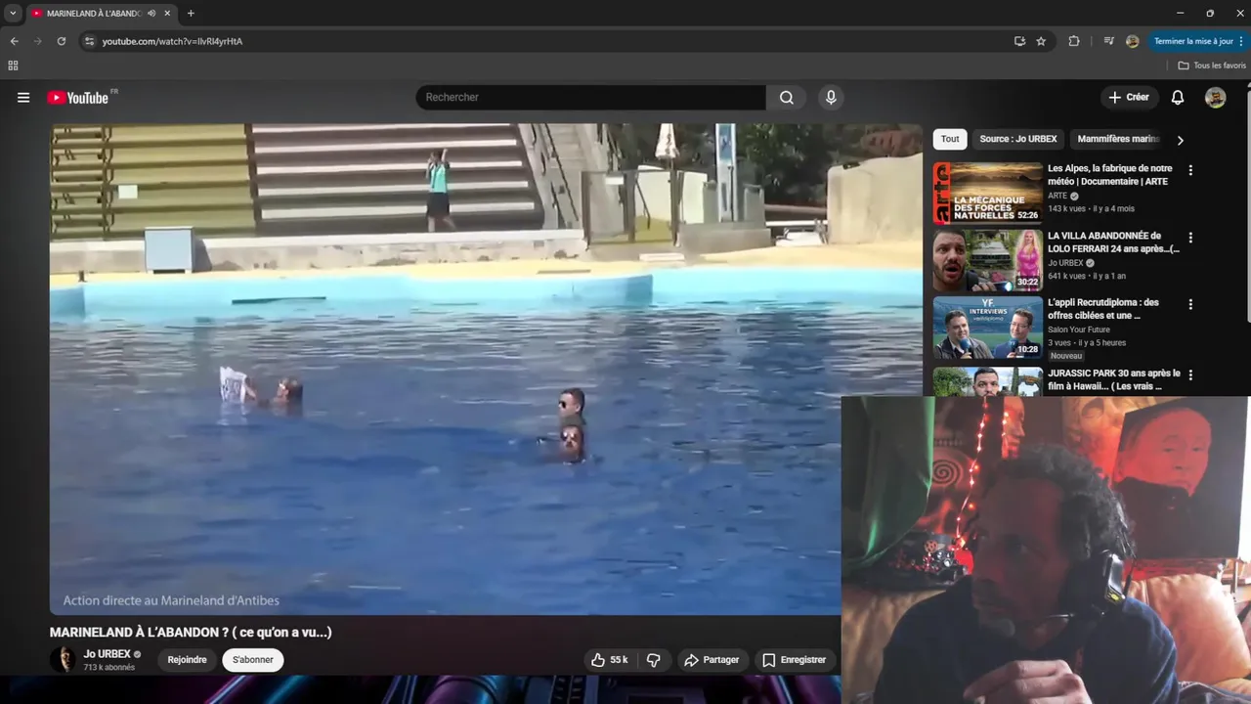Screen dimensions: 1251x704
Task: Mute tab via speaker icon on tab
Action: coord(151,14)
